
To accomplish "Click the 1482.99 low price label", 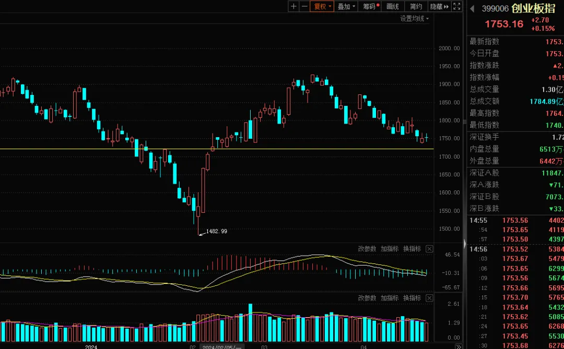I will pyautogui.click(x=217, y=231).
